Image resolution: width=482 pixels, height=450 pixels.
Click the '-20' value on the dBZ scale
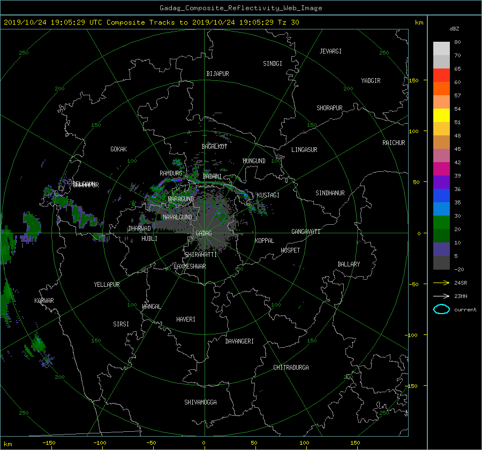[x=459, y=269]
